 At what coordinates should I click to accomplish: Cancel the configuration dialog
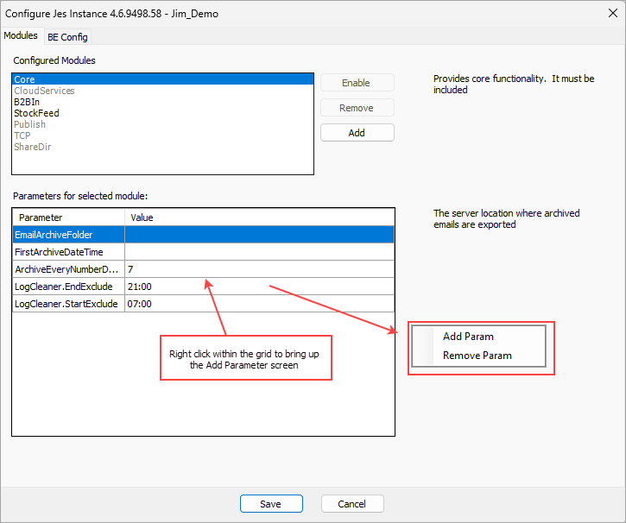(x=352, y=504)
